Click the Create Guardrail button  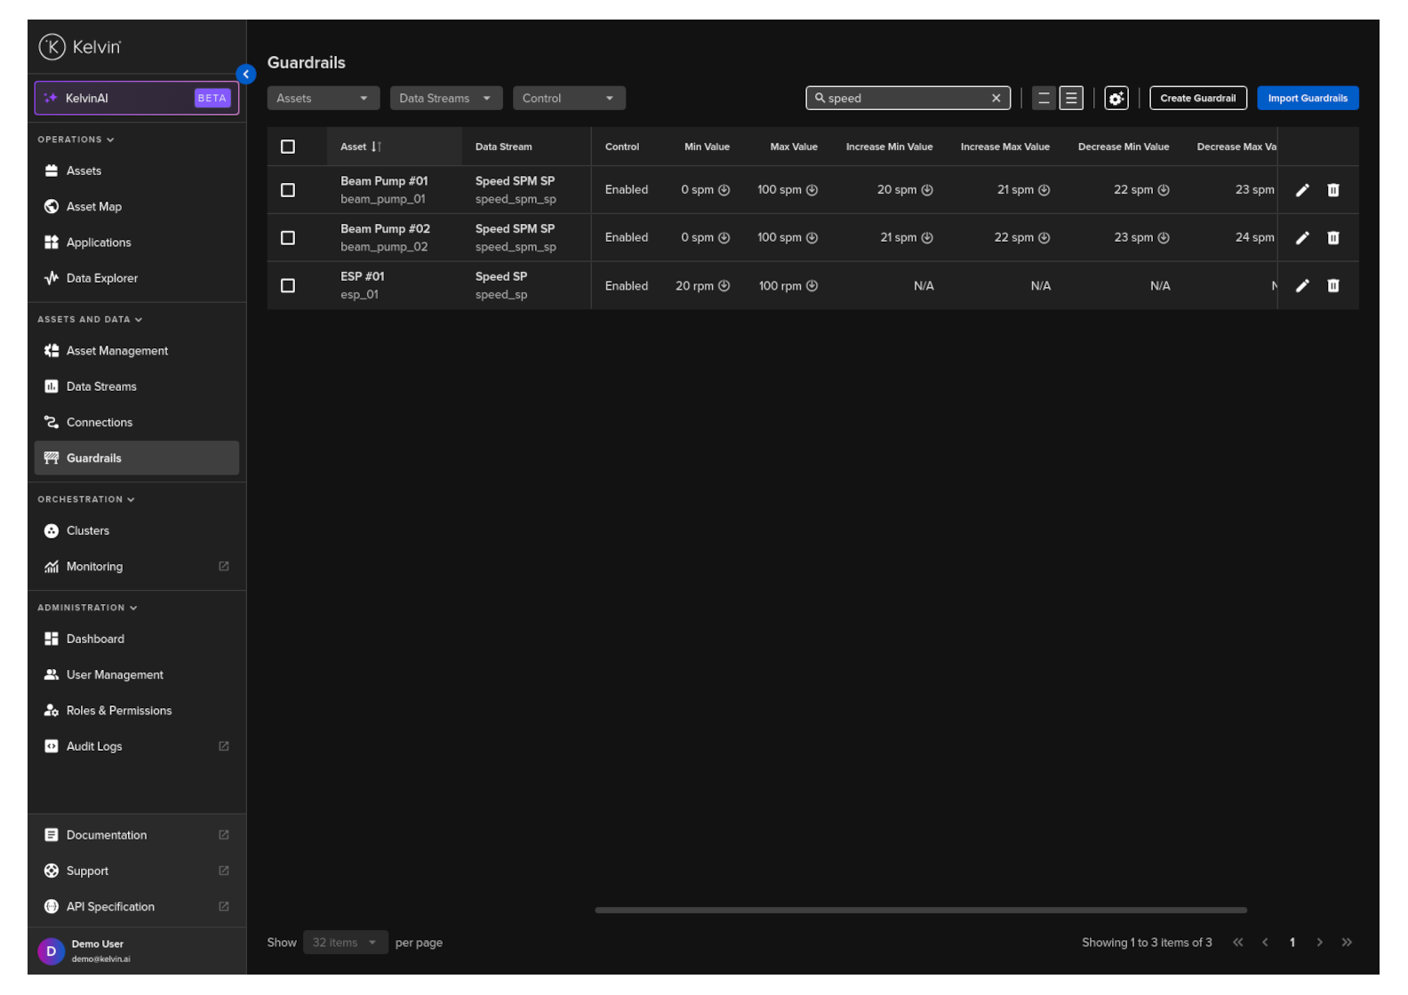(1197, 99)
